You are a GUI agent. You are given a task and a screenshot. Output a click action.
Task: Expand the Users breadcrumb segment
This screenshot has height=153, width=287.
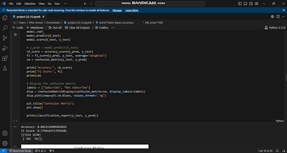tap(22, 23)
